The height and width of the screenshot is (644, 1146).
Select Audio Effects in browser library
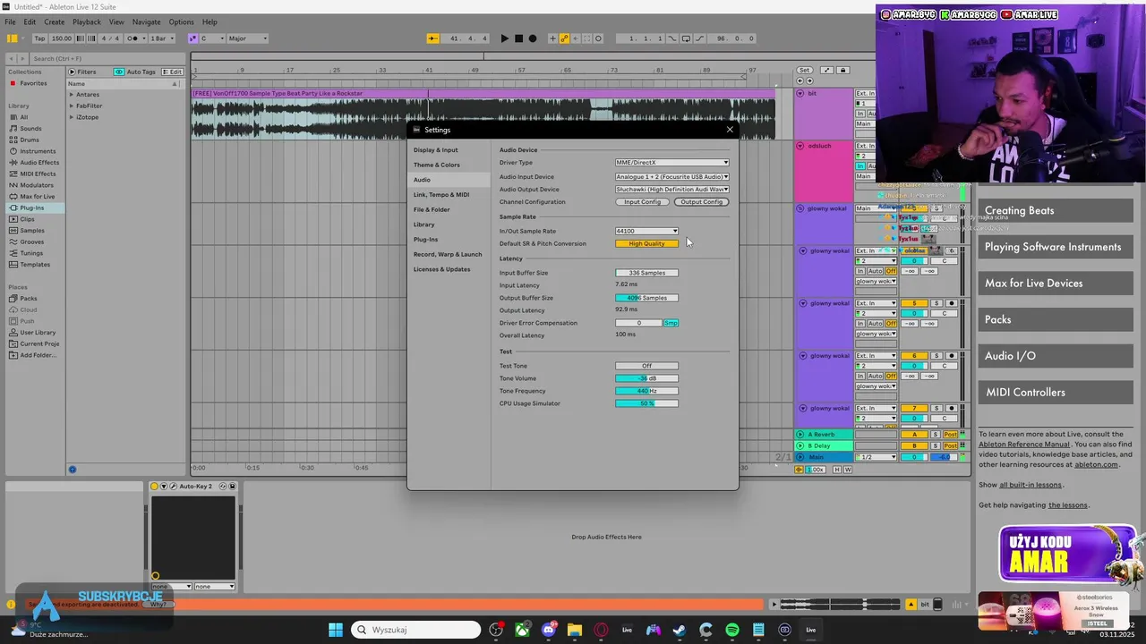click(x=38, y=163)
